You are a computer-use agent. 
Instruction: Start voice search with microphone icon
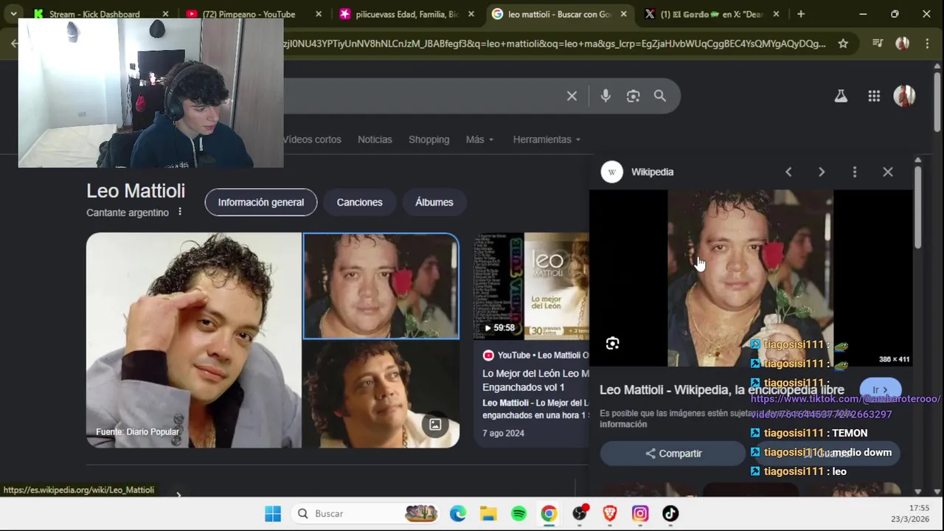pos(605,96)
